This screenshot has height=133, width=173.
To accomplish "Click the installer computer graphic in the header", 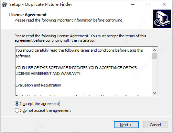I will click(x=162, y=18).
